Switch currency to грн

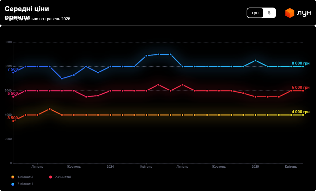255,13
